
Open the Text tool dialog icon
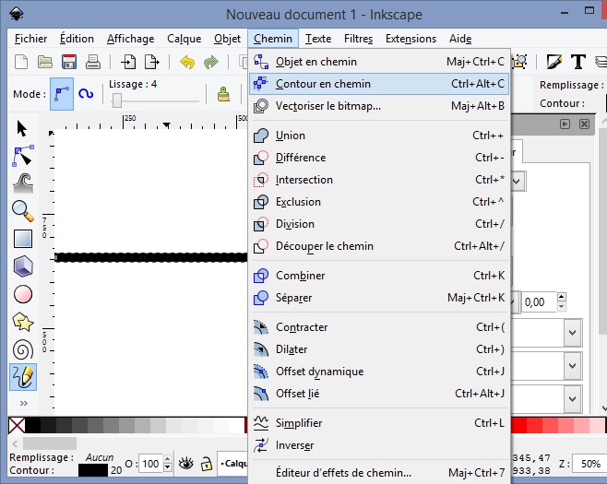pyautogui.click(x=578, y=62)
